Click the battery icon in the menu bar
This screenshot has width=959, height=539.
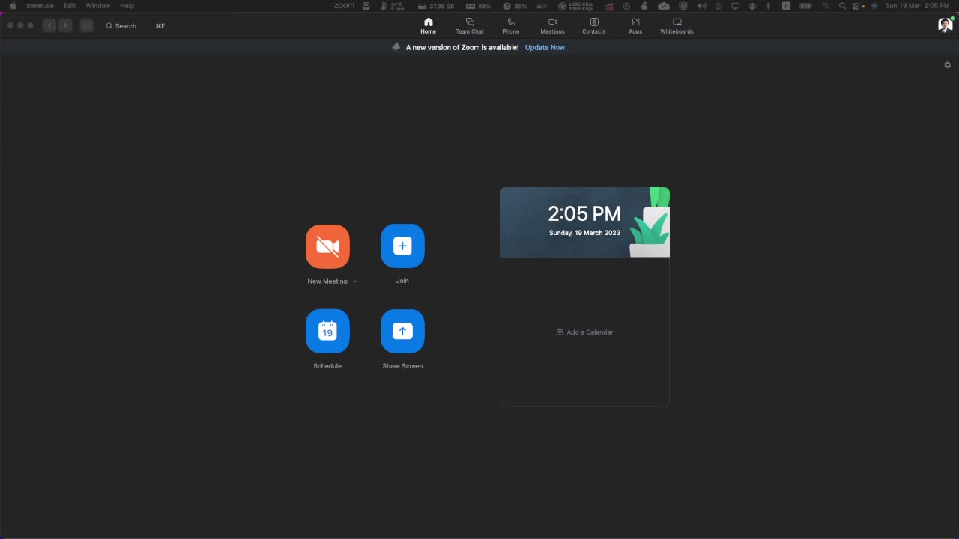[805, 6]
